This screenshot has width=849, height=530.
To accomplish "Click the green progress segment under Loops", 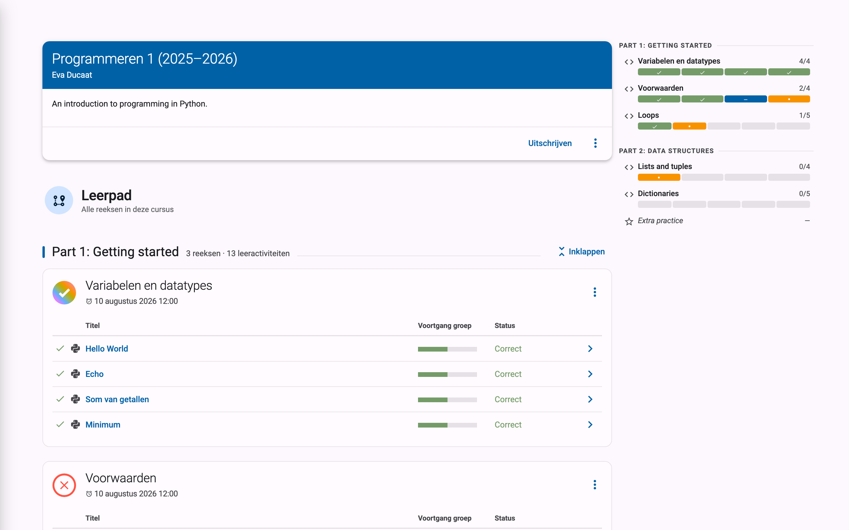I will (655, 126).
